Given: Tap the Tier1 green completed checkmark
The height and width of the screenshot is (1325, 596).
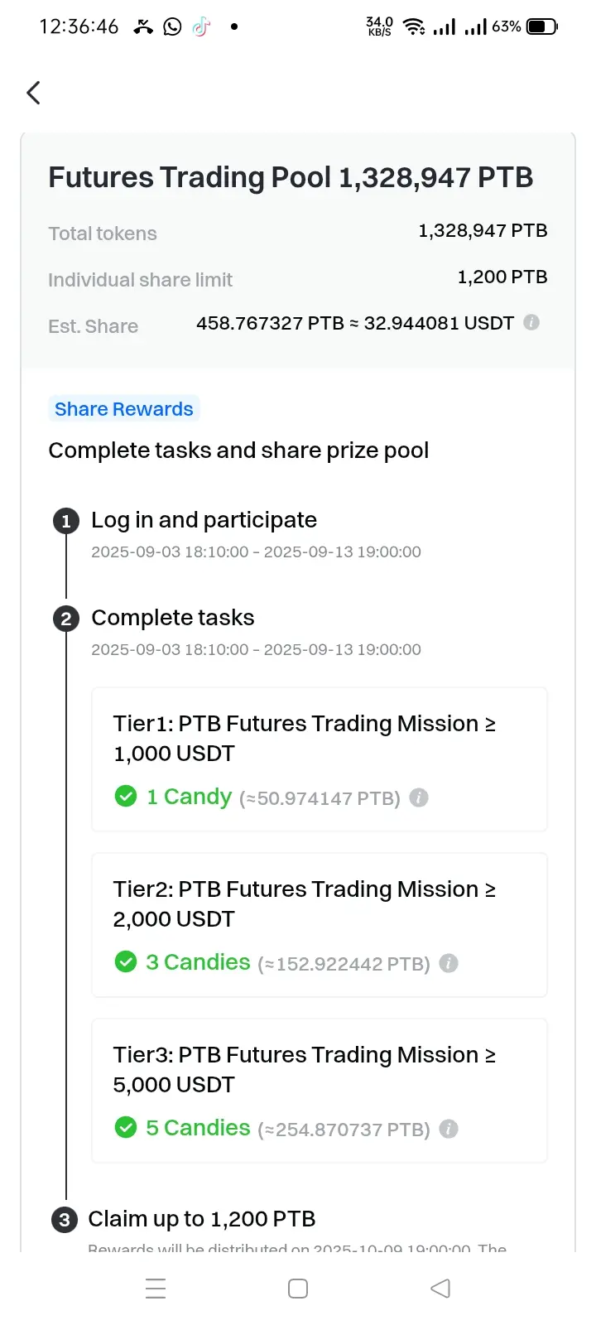Looking at the screenshot, I should tap(126, 797).
